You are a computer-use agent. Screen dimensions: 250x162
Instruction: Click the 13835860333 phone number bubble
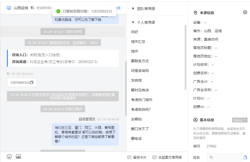click(x=22, y=82)
